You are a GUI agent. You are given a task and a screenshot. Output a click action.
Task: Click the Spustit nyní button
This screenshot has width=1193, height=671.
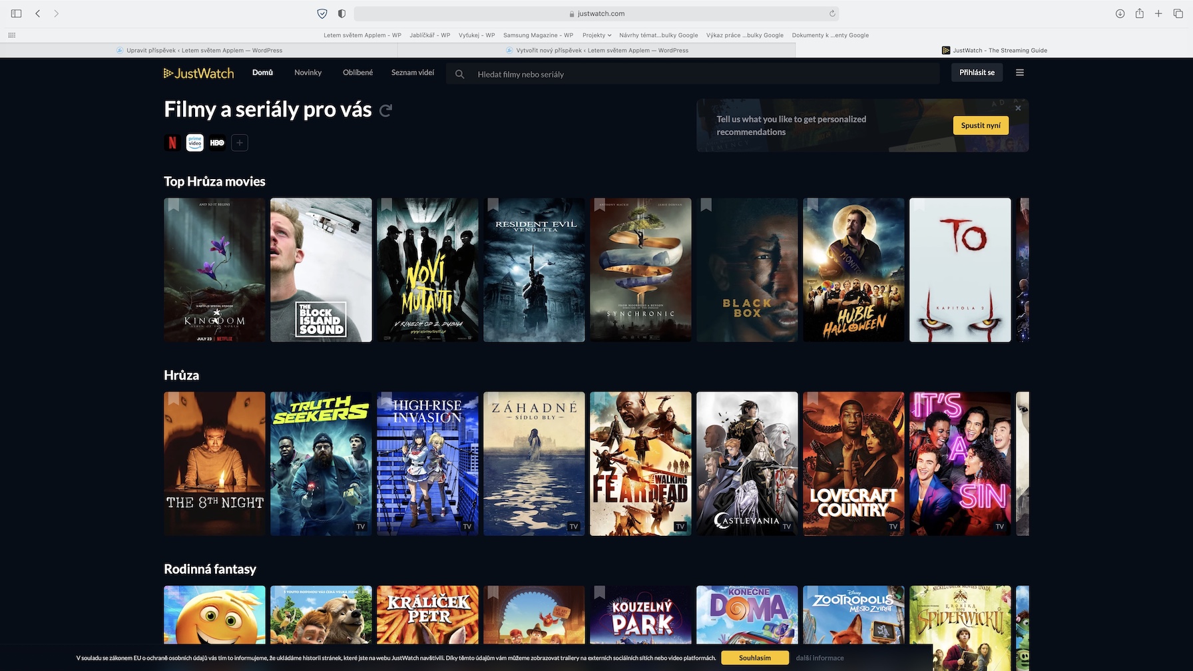tap(981, 125)
